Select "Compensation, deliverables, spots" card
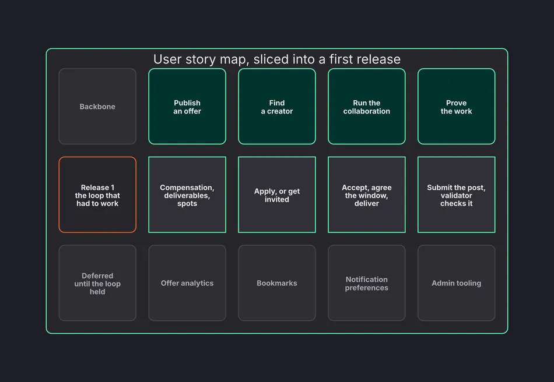 point(187,194)
